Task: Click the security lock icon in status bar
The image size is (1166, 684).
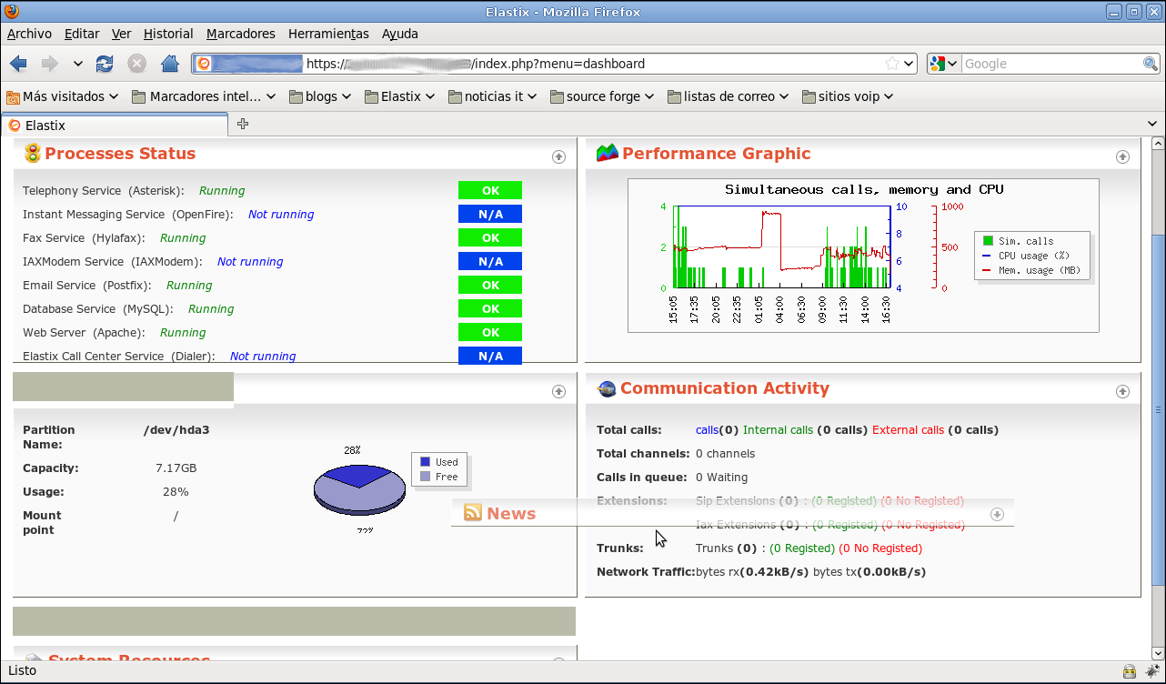Action: pyautogui.click(x=1129, y=671)
